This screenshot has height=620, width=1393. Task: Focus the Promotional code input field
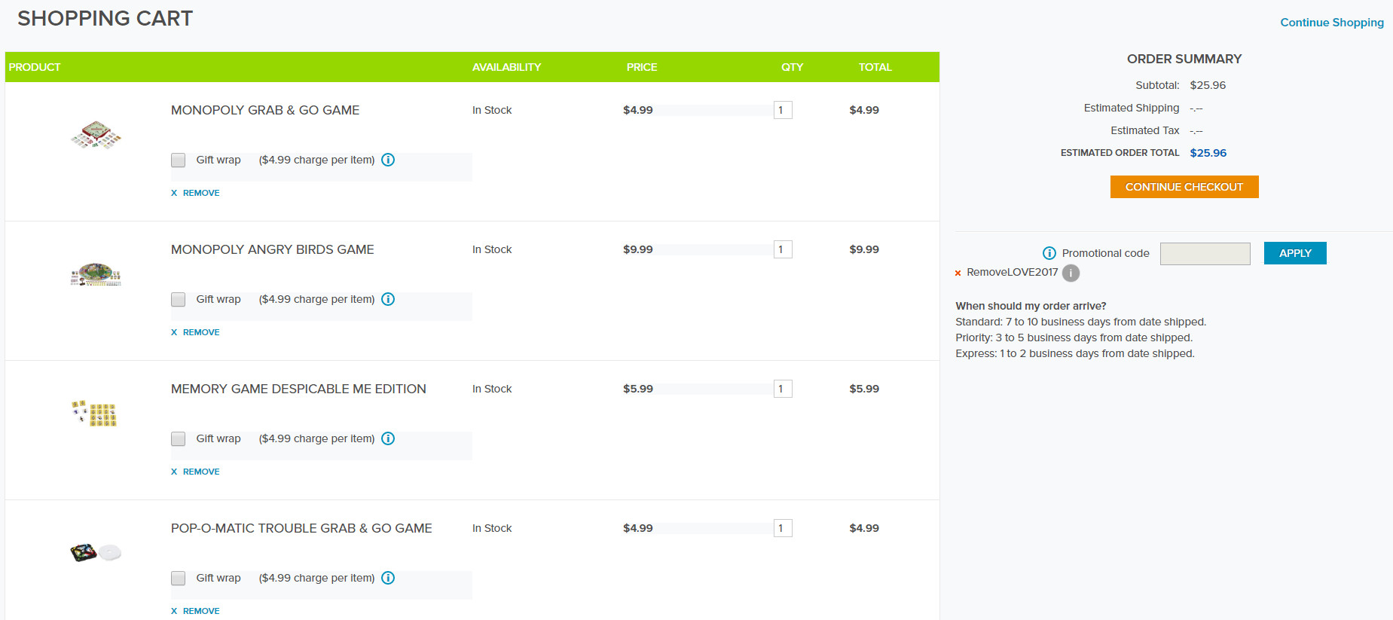[x=1205, y=254]
